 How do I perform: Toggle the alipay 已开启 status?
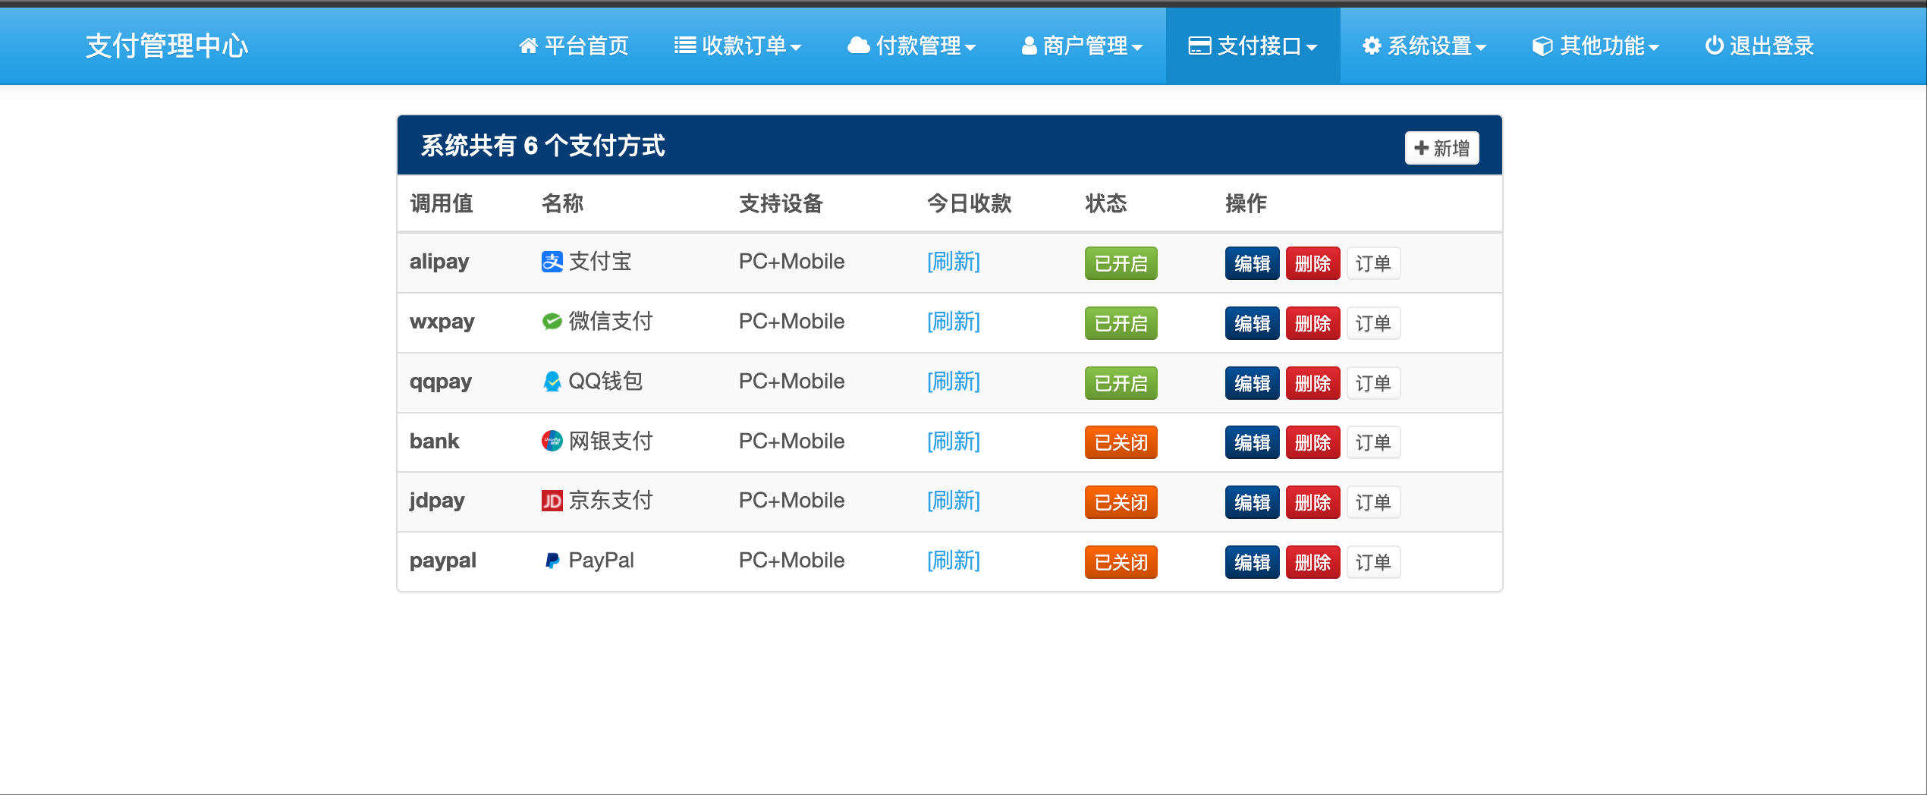coord(1120,263)
